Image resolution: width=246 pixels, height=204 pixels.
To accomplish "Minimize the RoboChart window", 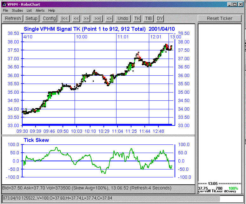I will [x=230, y=4].
